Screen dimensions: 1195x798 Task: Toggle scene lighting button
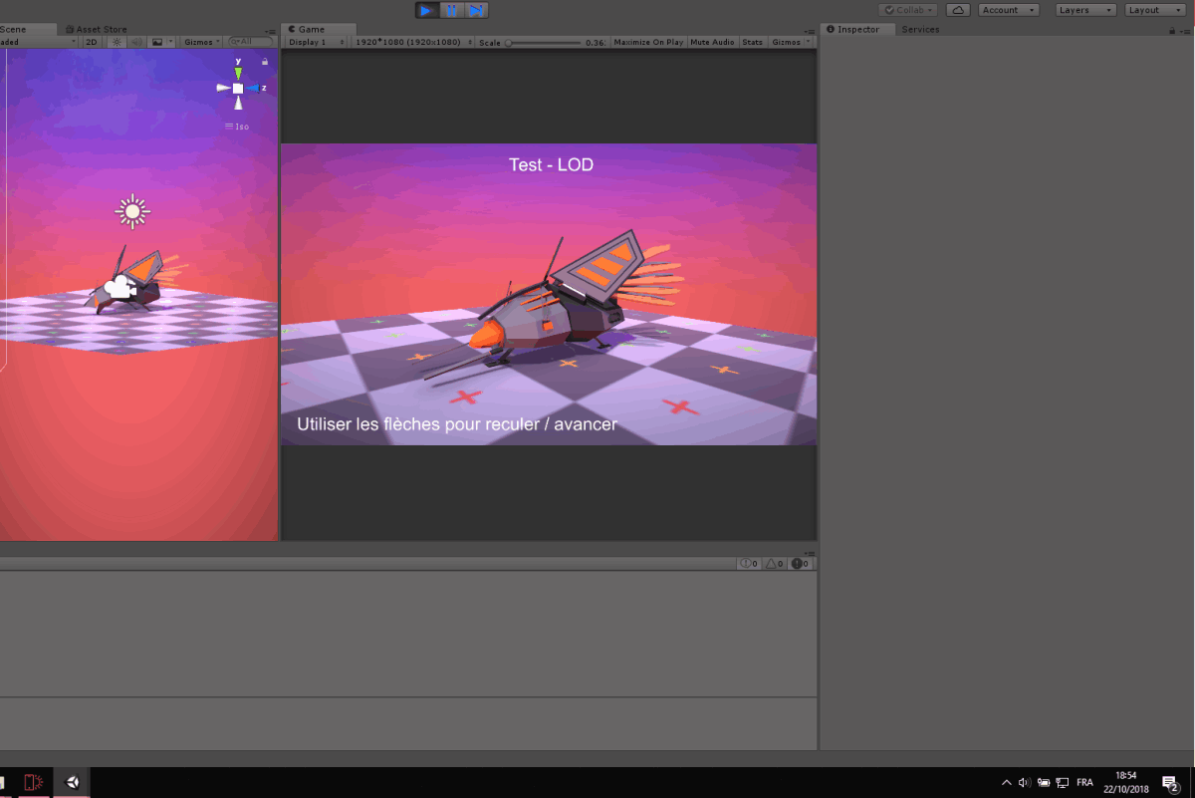coord(117,42)
